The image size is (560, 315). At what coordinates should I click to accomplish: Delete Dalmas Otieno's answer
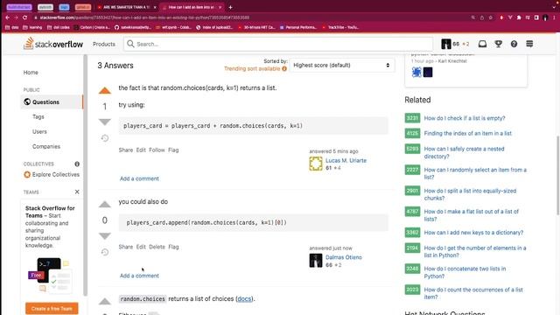click(x=157, y=247)
